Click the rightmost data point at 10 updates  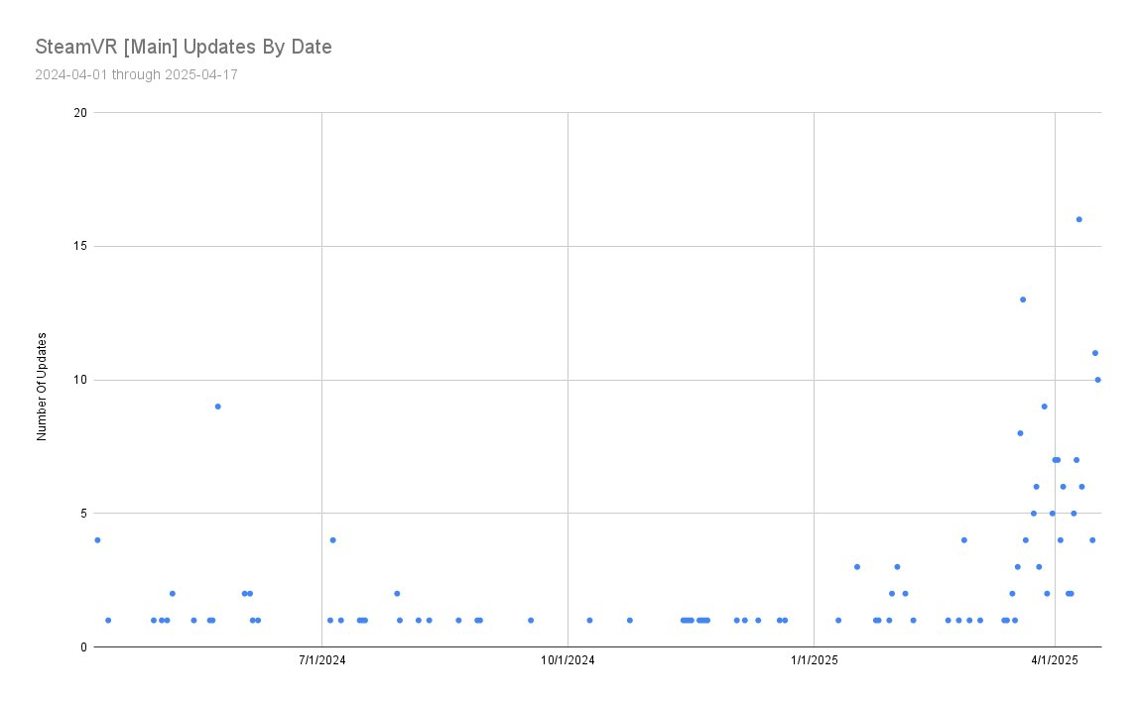point(1097,380)
